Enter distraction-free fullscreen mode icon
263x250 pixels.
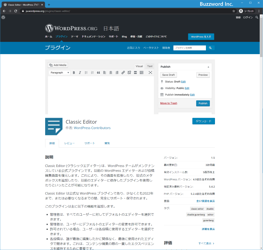pos(150,73)
